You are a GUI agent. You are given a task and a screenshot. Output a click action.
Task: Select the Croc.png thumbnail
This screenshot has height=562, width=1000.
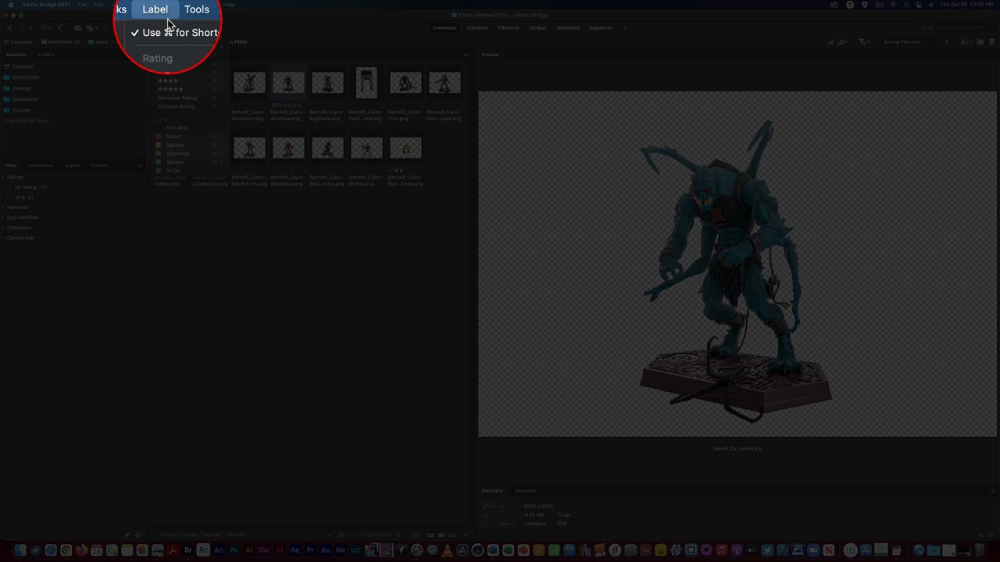405,83
